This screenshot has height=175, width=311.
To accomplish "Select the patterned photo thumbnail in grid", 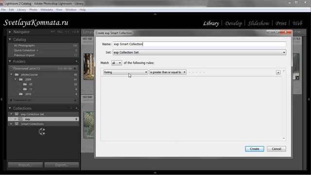I will click(88, 125).
